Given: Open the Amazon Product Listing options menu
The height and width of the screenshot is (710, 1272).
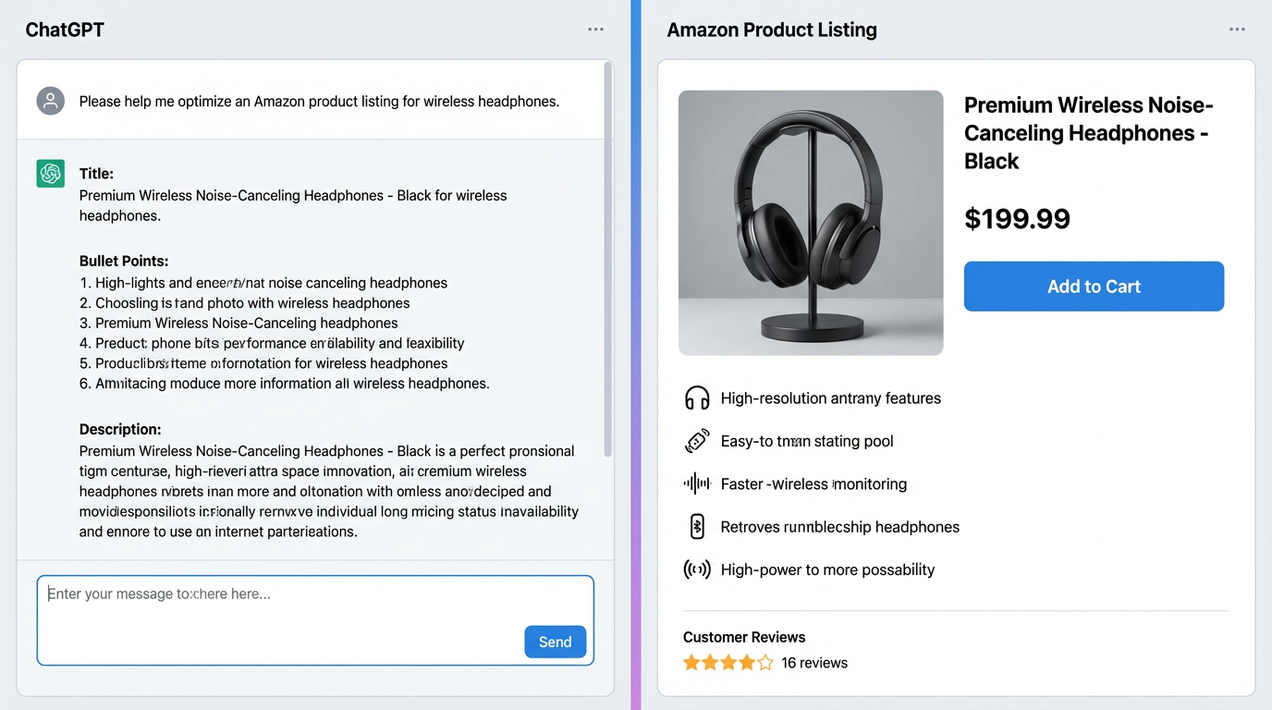Looking at the screenshot, I should (1237, 29).
